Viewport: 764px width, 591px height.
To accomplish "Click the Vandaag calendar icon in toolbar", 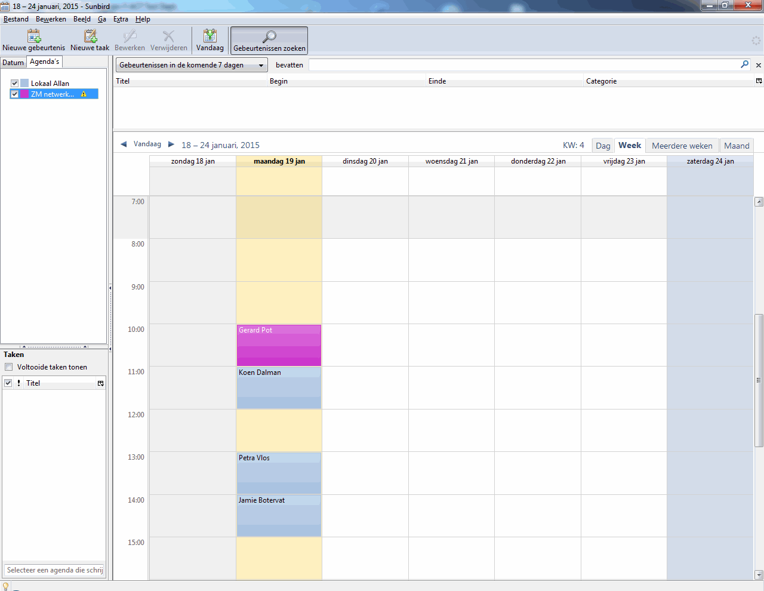I will (x=210, y=36).
